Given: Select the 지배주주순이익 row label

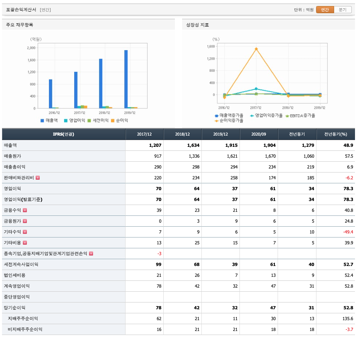Looking at the screenshot, I should click(x=23, y=319).
